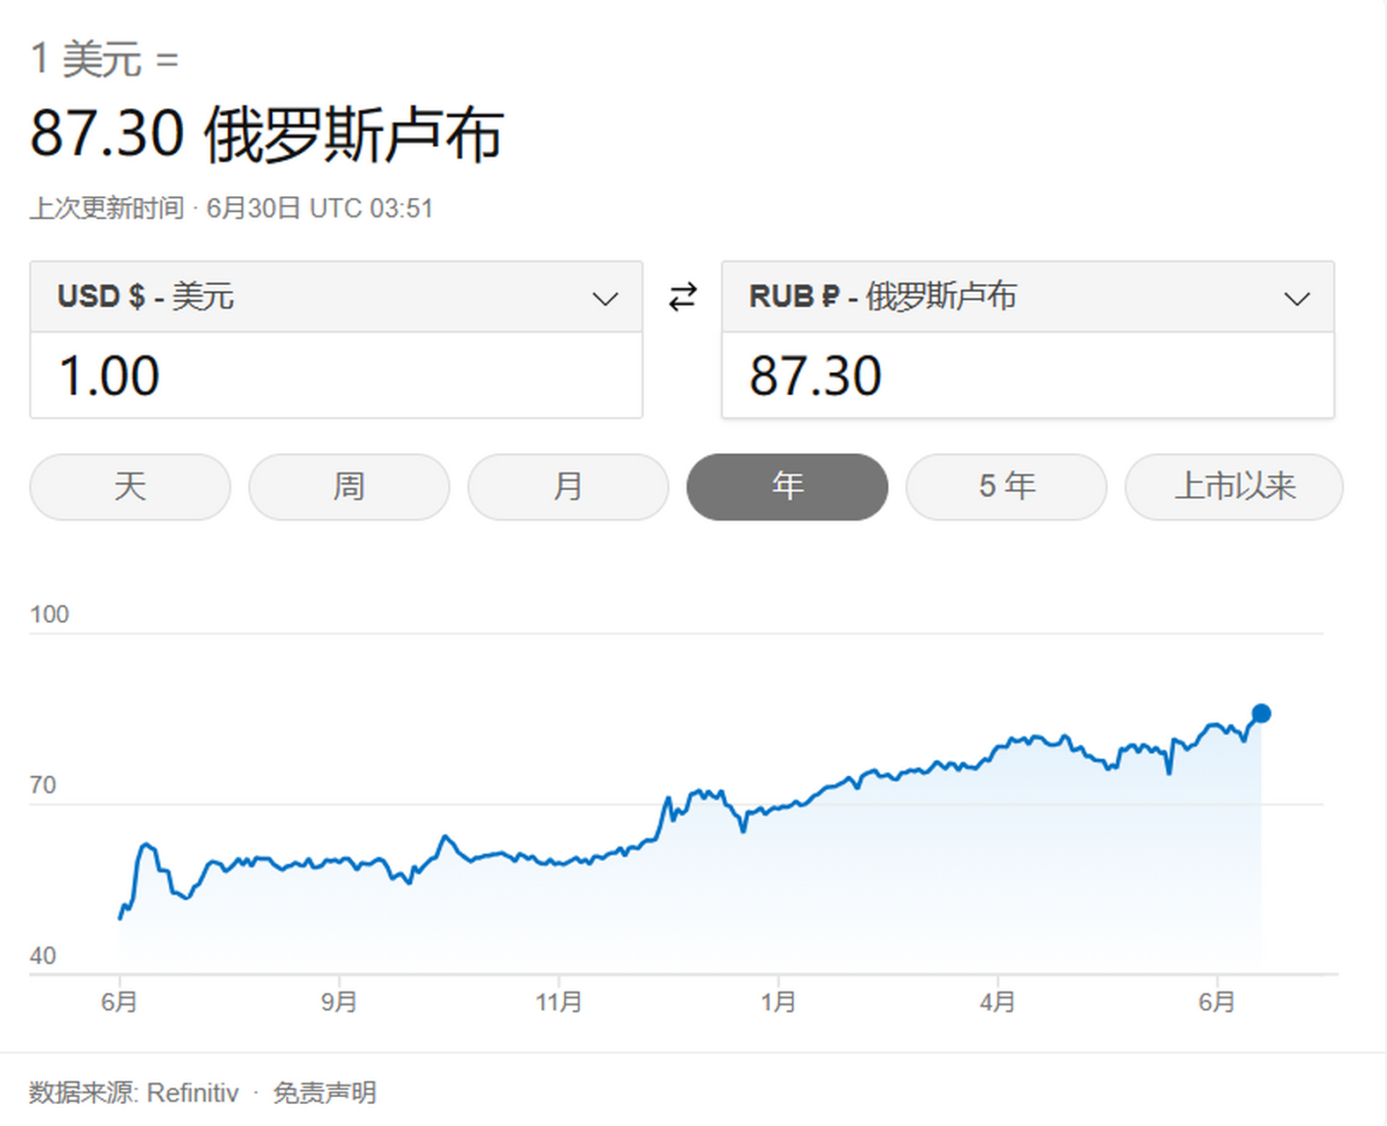Screen dimensions: 1387x1126
Task: Click the 4月 x-axis label
Action: pos(998,1001)
